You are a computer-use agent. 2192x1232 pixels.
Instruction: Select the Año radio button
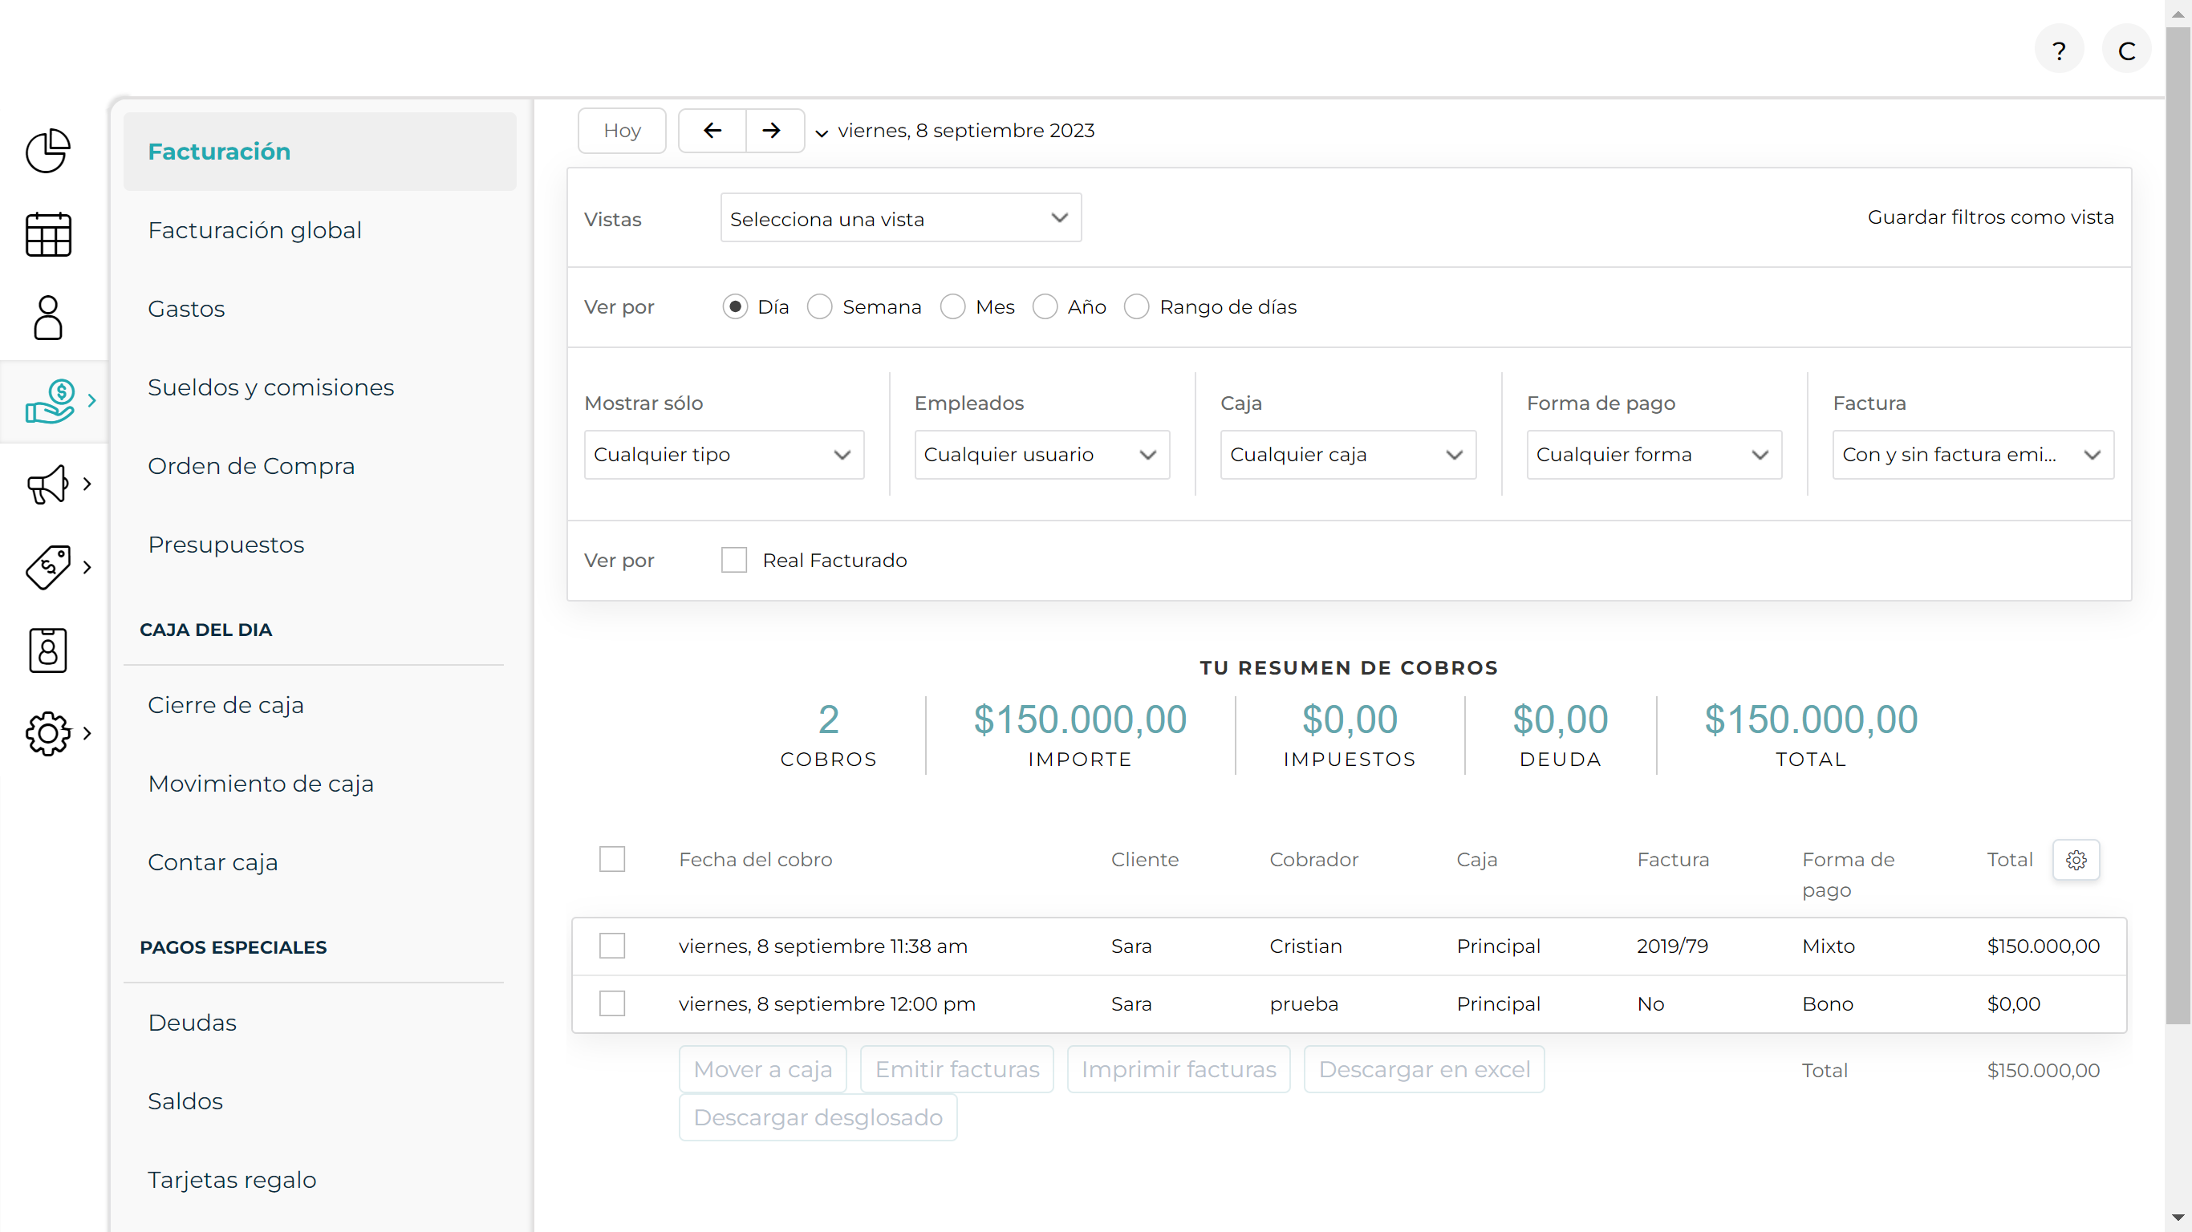tap(1044, 306)
